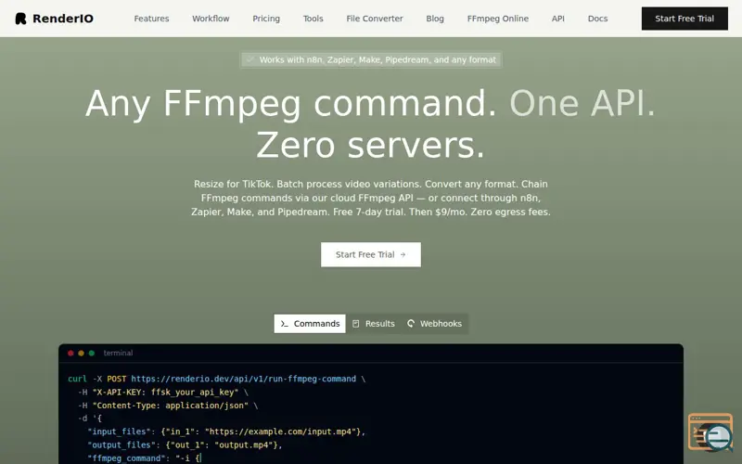The height and width of the screenshot is (464, 742).
Task: Click the black Start Free Trial button in header
Action: click(x=684, y=19)
